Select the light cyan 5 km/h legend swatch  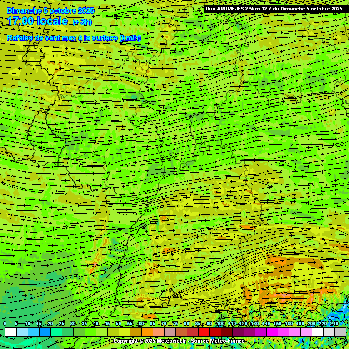(x=22, y=332)
